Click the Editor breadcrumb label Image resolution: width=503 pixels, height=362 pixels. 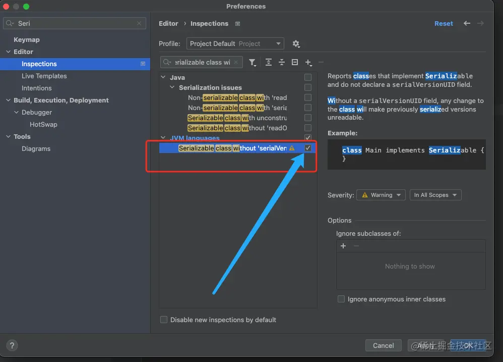point(168,23)
